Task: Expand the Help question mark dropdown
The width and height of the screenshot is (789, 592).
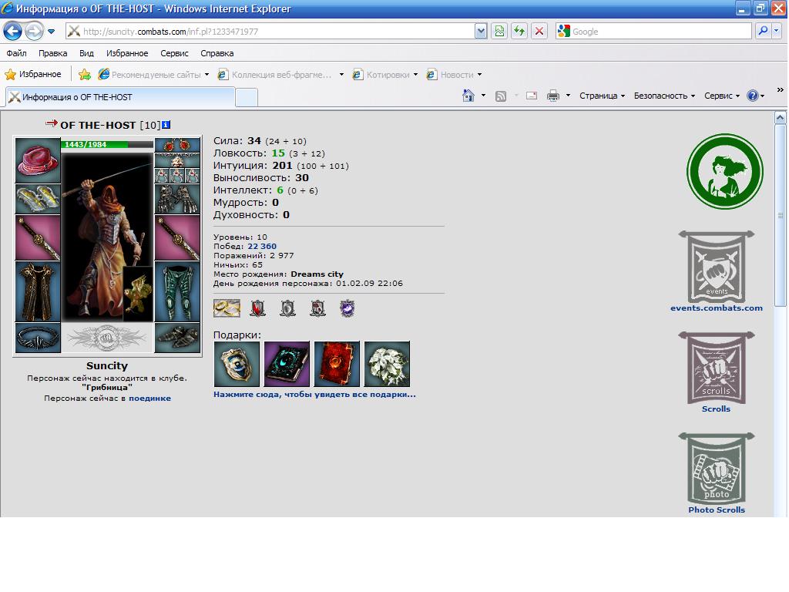Action: pyautogui.click(x=763, y=96)
